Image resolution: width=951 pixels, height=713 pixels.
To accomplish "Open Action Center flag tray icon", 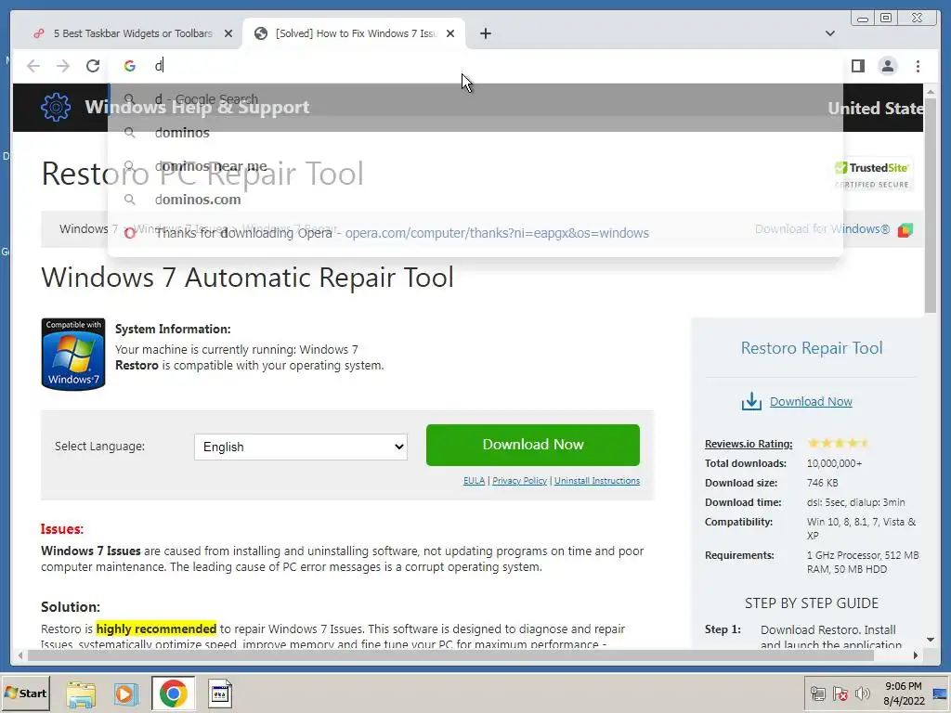I will pyautogui.click(x=840, y=694).
